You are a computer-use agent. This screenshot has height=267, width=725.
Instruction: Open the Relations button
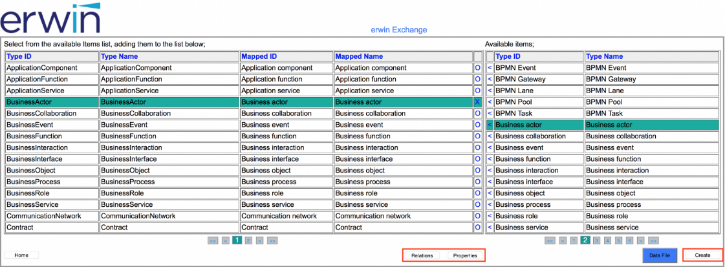422,255
